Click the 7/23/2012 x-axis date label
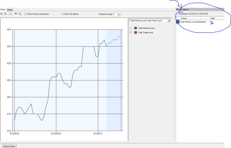This screenshot has width=231, height=148. pos(14,134)
